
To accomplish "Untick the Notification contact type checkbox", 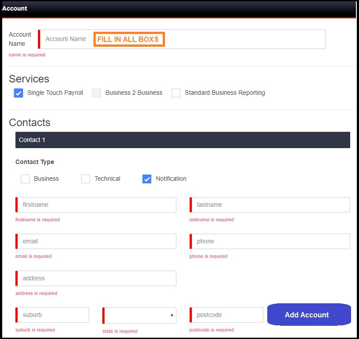I will pos(147,179).
